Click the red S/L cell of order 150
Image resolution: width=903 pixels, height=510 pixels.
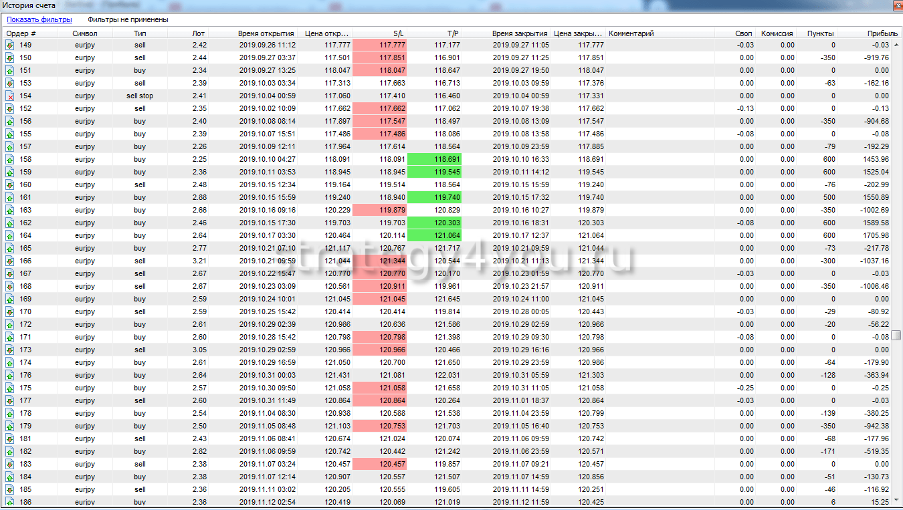(x=379, y=58)
